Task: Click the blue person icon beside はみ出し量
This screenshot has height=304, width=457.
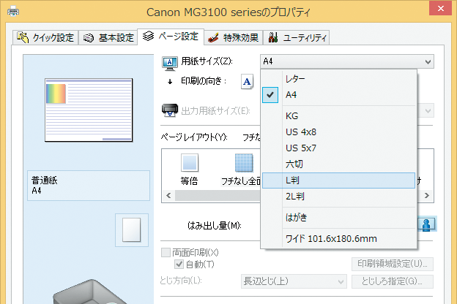Action: pos(426,224)
